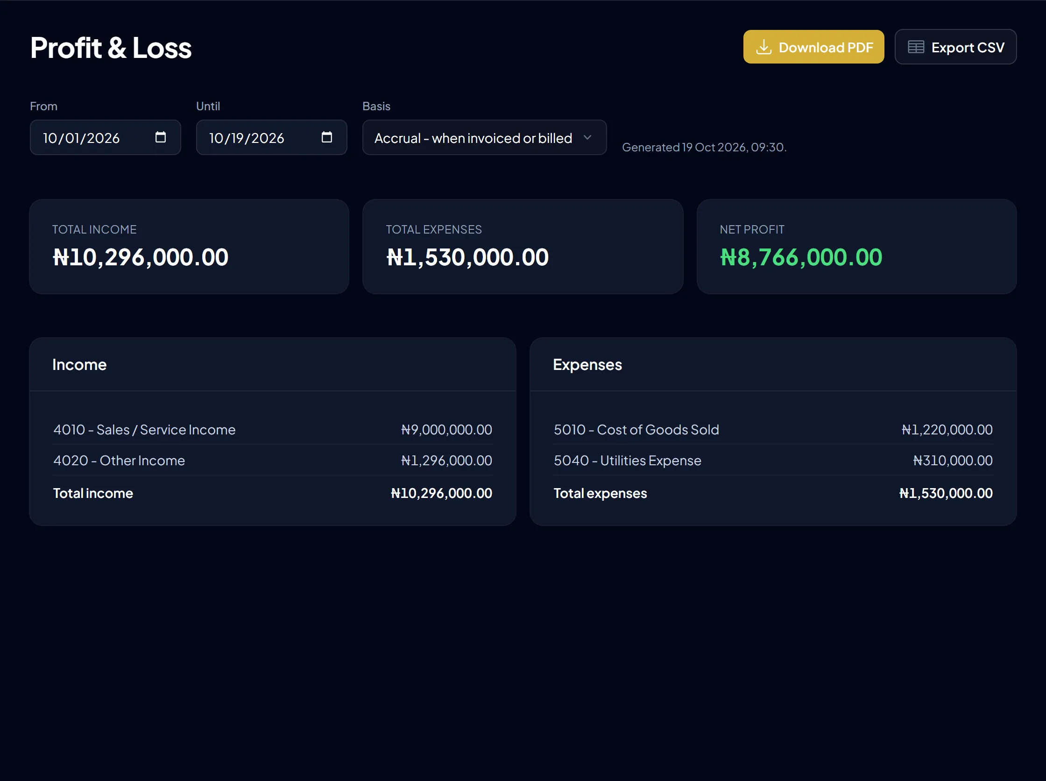1046x781 pixels.
Task: Click the Income section heading
Action: 79,364
